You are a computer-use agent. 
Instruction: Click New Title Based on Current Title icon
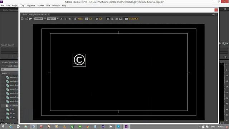22,19
